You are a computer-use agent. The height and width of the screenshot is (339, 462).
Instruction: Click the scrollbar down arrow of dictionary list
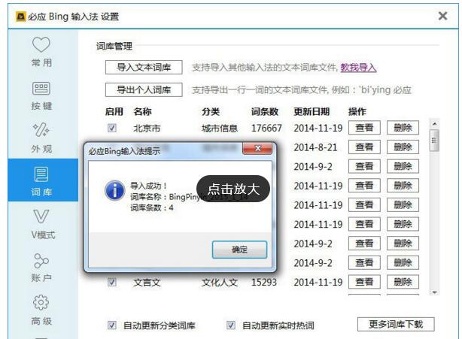pyautogui.click(x=434, y=292)
